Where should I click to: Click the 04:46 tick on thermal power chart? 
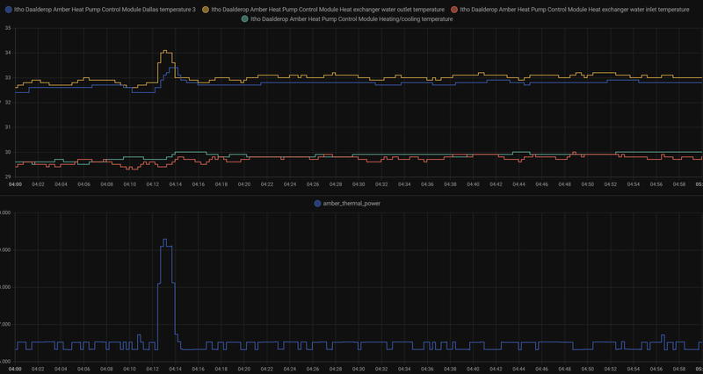coord(541,369)
